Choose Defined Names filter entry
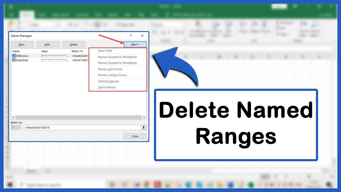Viewport: 341px width, 192px height. pyautogui.click(x=108, y=81)
